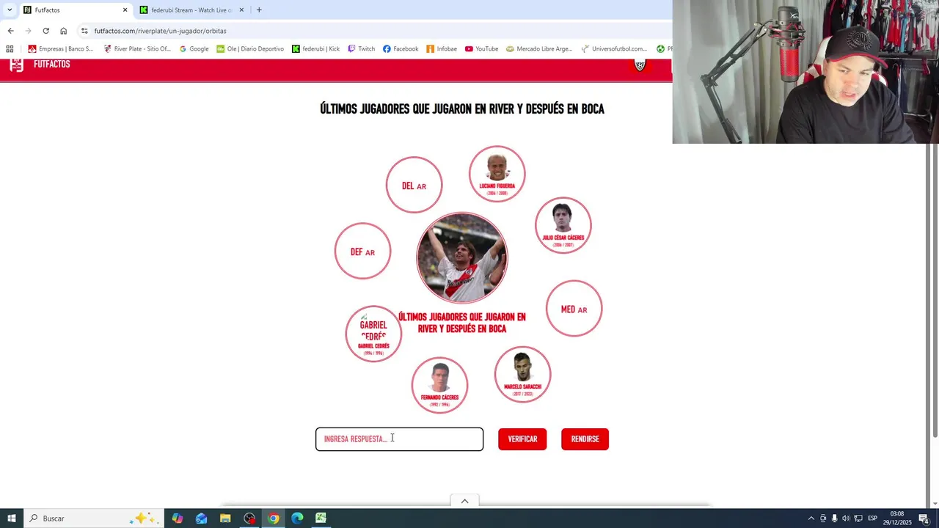Open the taskbar clock and date
Screen dimensions: 939x528
[x=896, y=518]
